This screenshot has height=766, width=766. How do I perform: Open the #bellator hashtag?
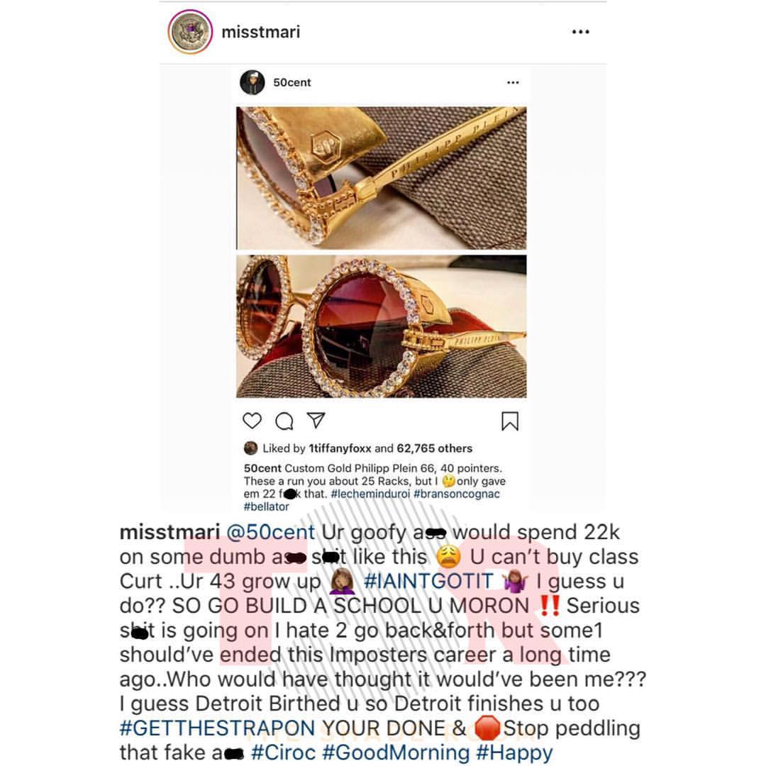pyautogui.click(x=266, y=506)
